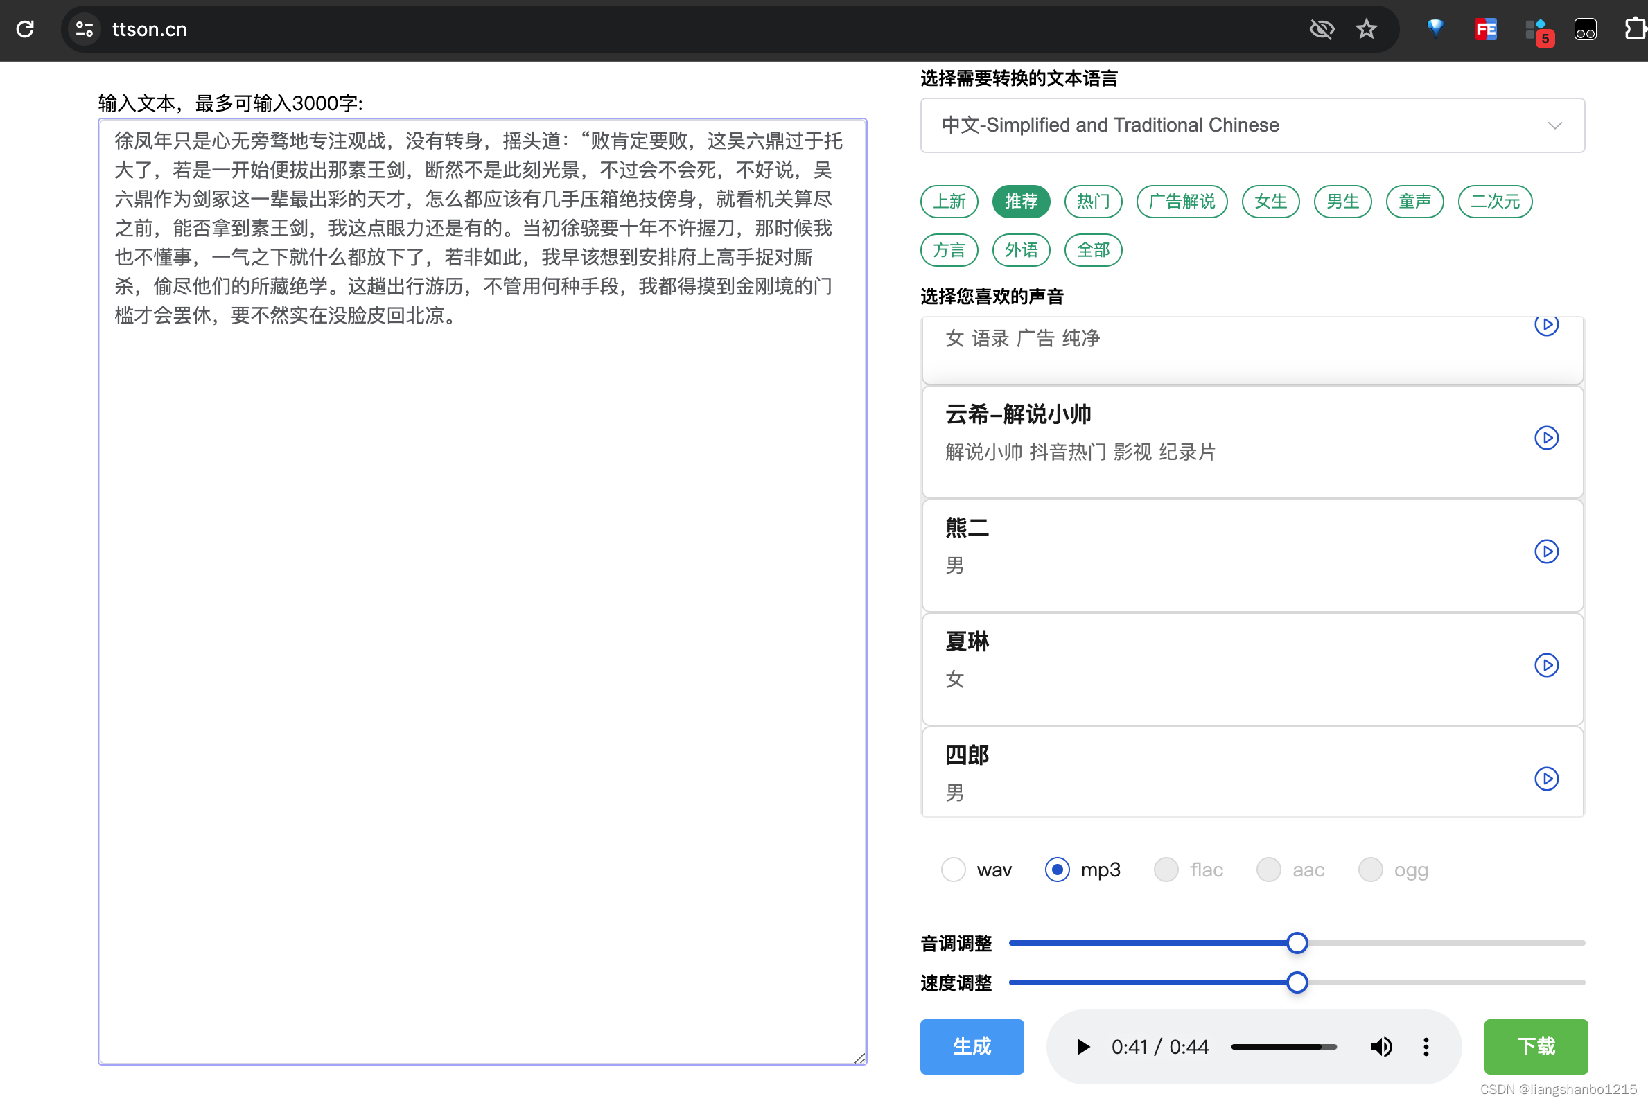Adjust the 音调调整 pitch slider handle

point(1297,943)
